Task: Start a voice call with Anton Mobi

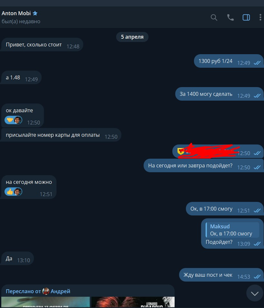Action: coord(230,17)
